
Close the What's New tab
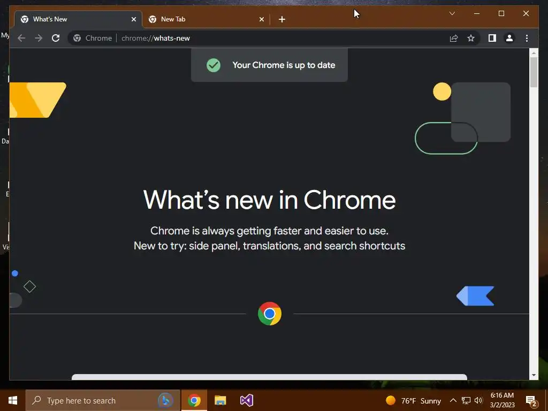click(133, 19)
